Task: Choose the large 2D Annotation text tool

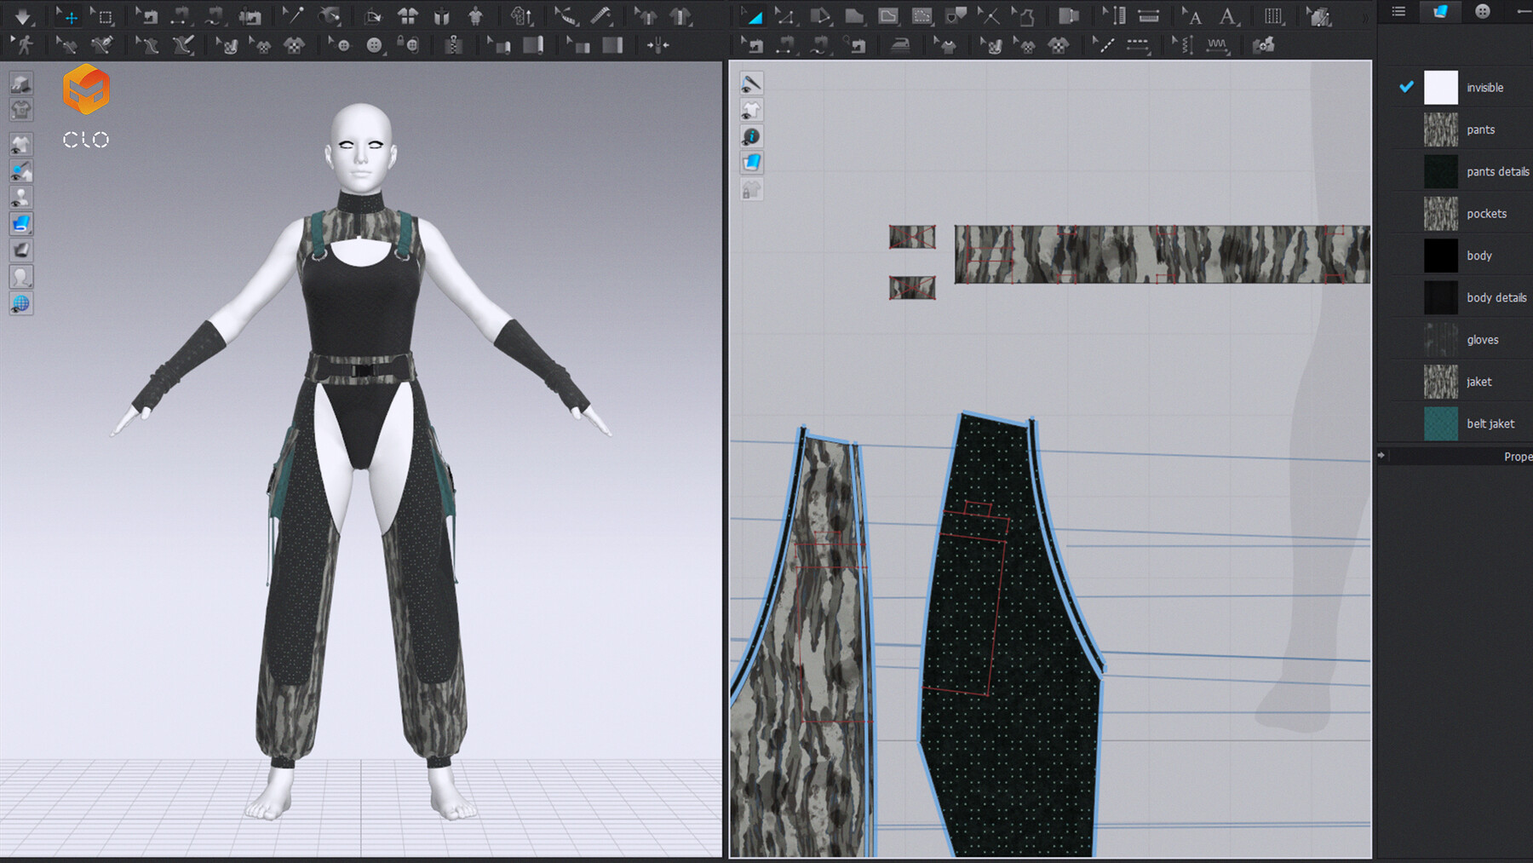Action: click(1227, 16)
